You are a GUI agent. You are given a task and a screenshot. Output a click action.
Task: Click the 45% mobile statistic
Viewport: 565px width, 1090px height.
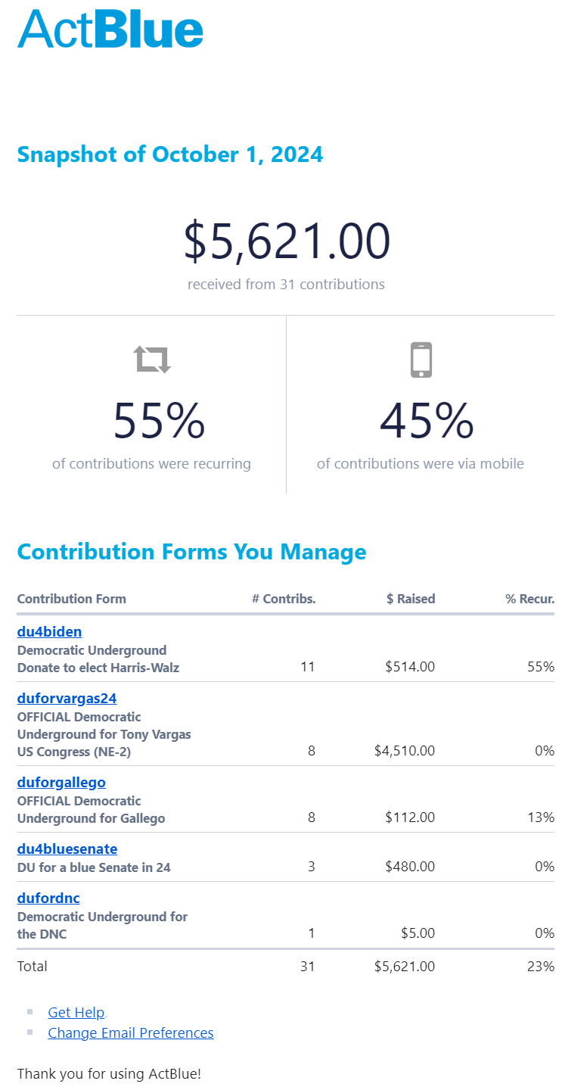coord(427,421)
